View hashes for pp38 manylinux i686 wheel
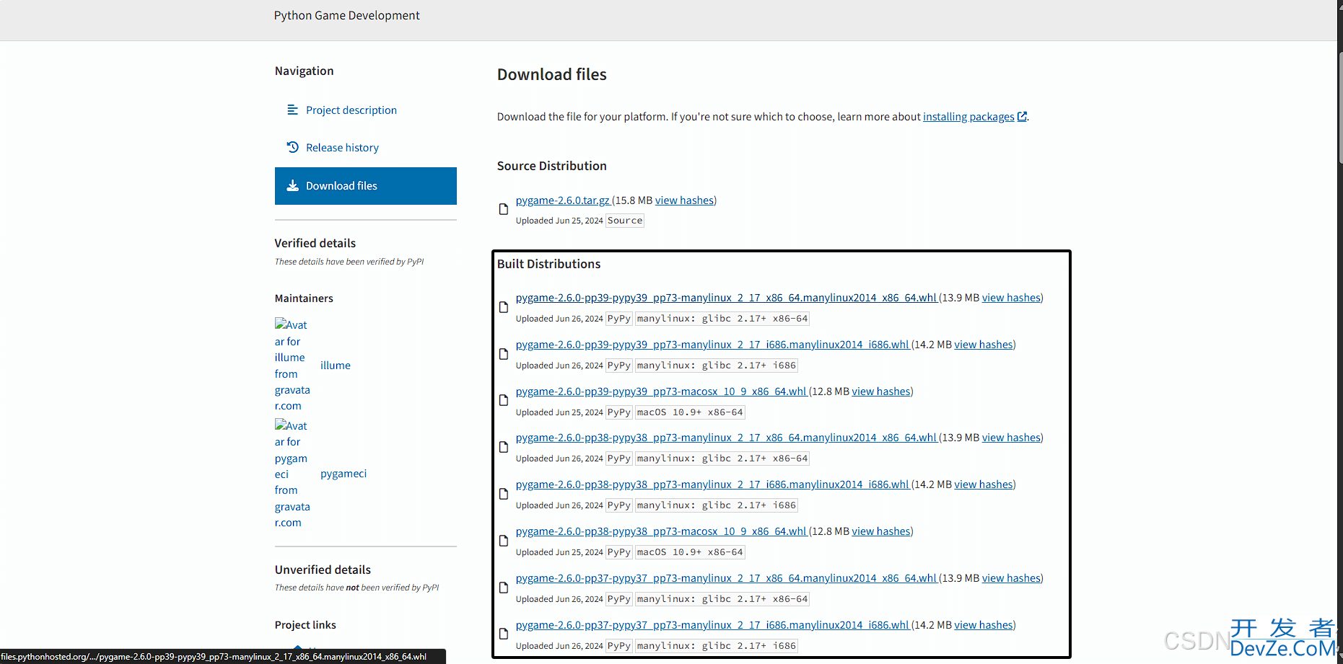 (x=984, y=484)
